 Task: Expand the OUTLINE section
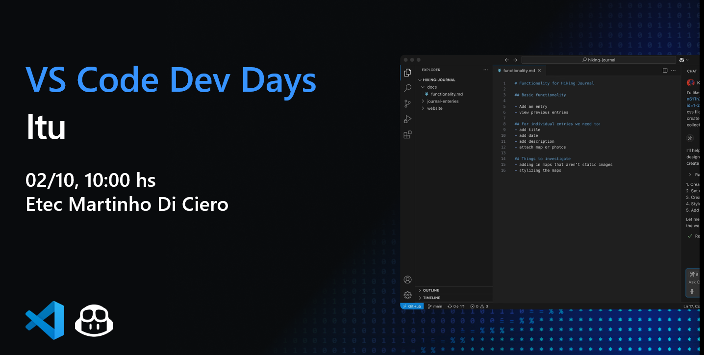pyautogui.click(x=430, y=290)
